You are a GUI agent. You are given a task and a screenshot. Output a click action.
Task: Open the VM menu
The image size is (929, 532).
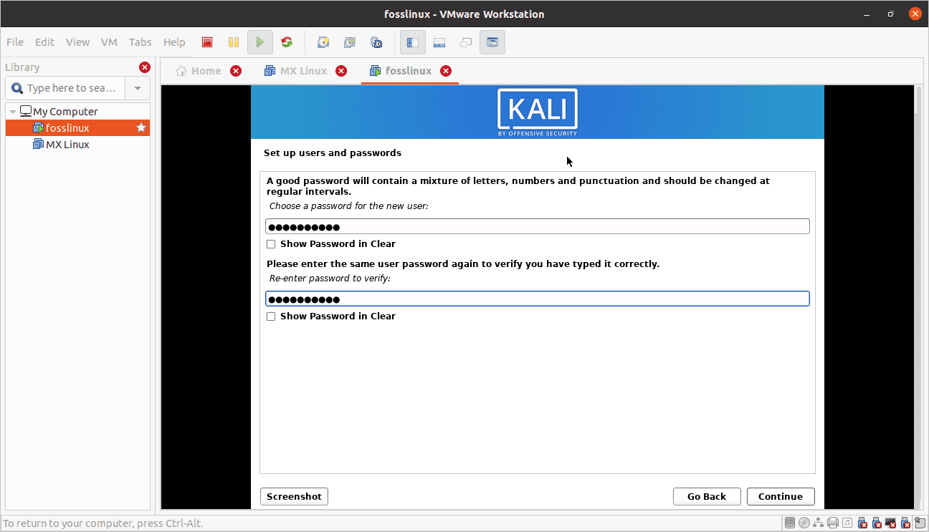pyautogui.click(x=109, y=42)
